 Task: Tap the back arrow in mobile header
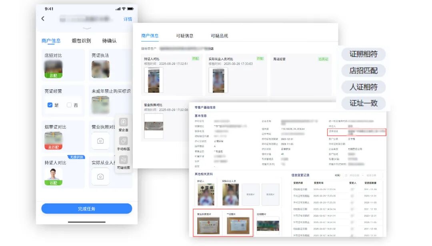click(43, 19)
